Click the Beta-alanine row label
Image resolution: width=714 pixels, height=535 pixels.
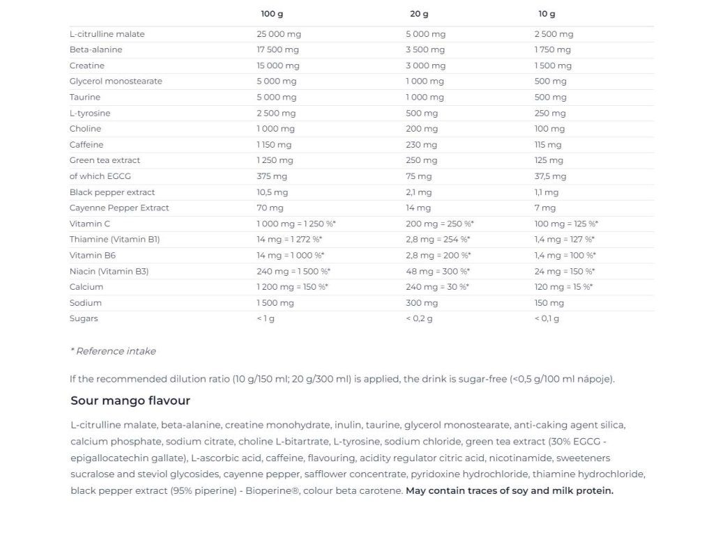96,50
